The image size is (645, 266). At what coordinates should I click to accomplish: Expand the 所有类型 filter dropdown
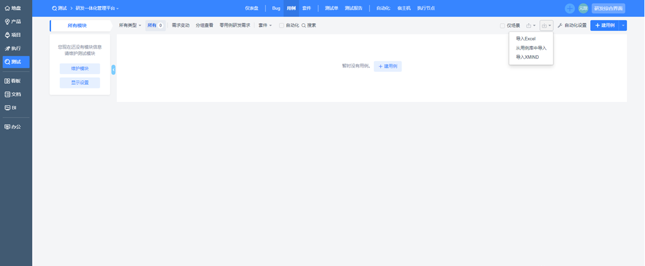pyautogui.click(x=130, y=26)
